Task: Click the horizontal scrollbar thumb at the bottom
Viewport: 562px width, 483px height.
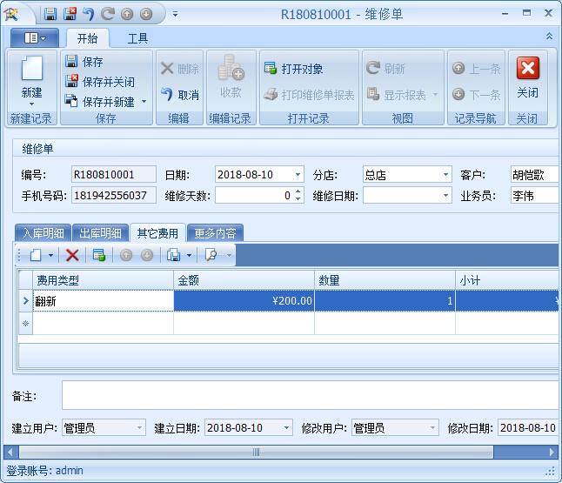Action: click(256, 452)
